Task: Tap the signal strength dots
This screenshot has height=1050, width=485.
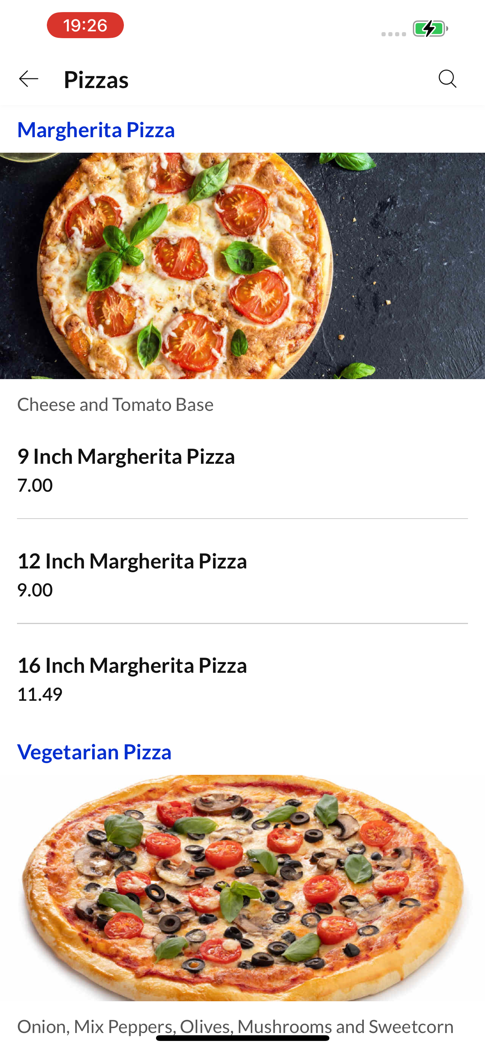Action: [393, 34]
